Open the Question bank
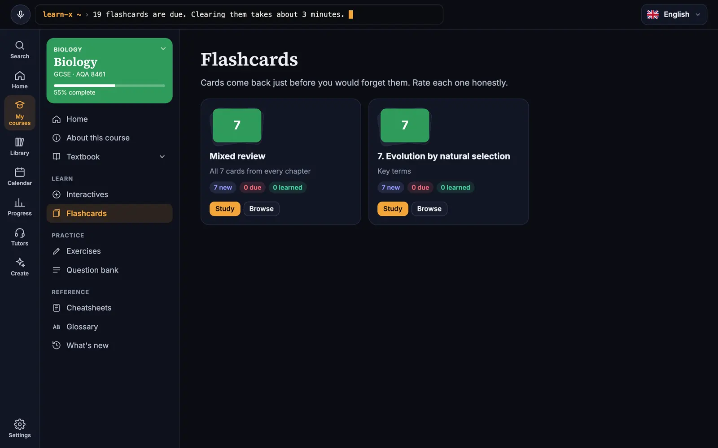The width and height of the screenshot is (718, 448). point(109,270)
